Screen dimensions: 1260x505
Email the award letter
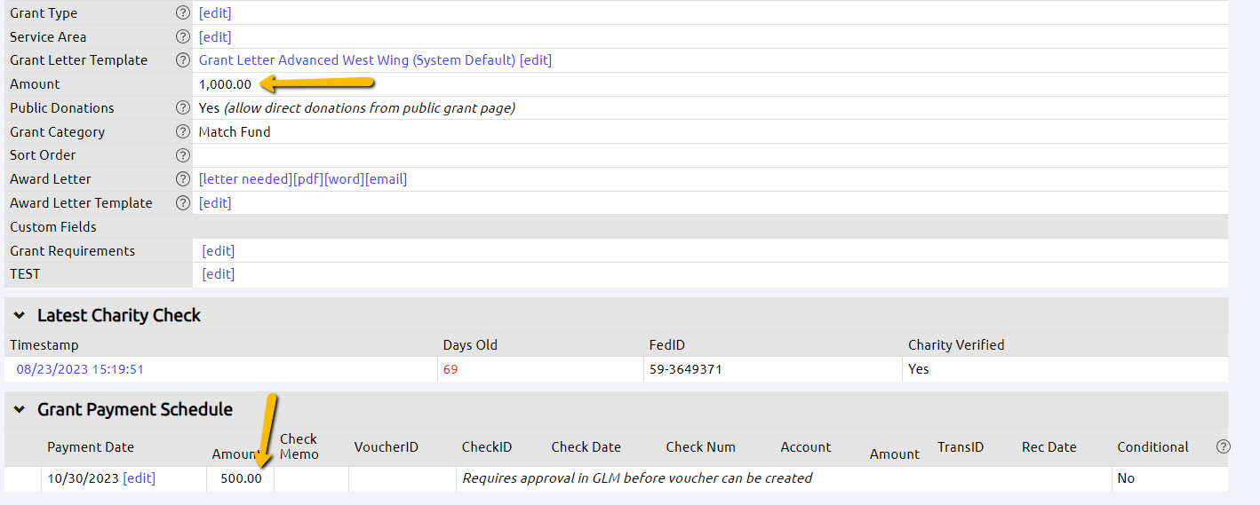(x=386, y=179)
